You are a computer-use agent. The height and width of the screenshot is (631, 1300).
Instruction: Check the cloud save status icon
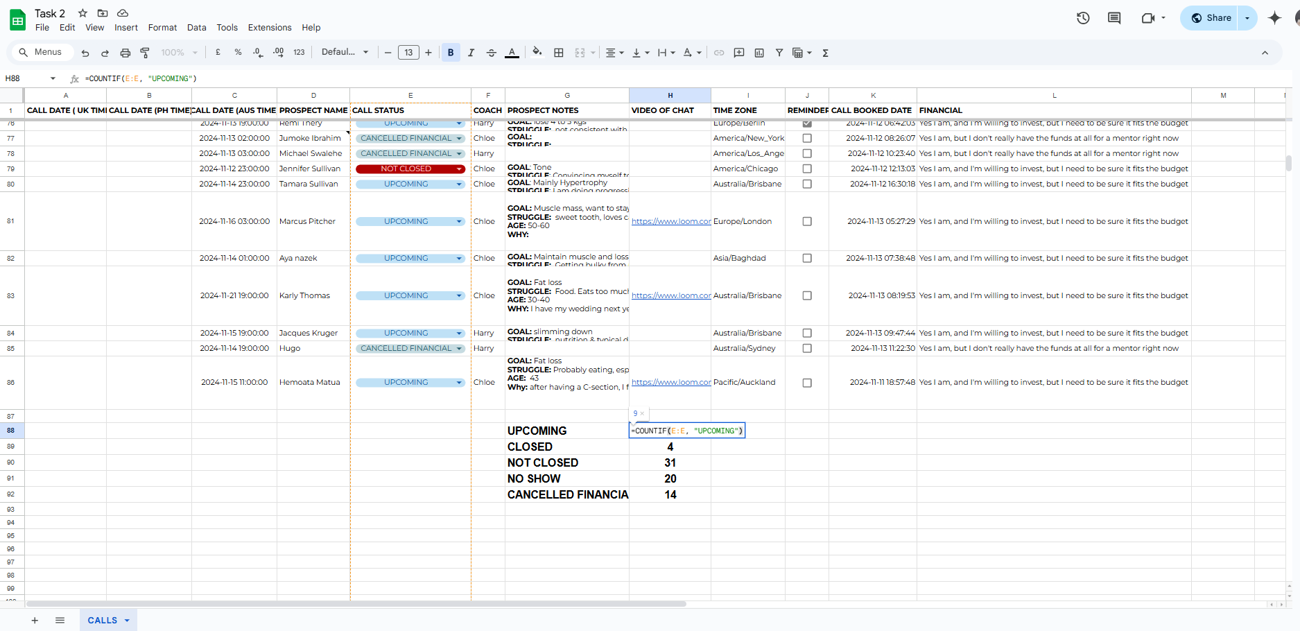[x=123, y=13]
